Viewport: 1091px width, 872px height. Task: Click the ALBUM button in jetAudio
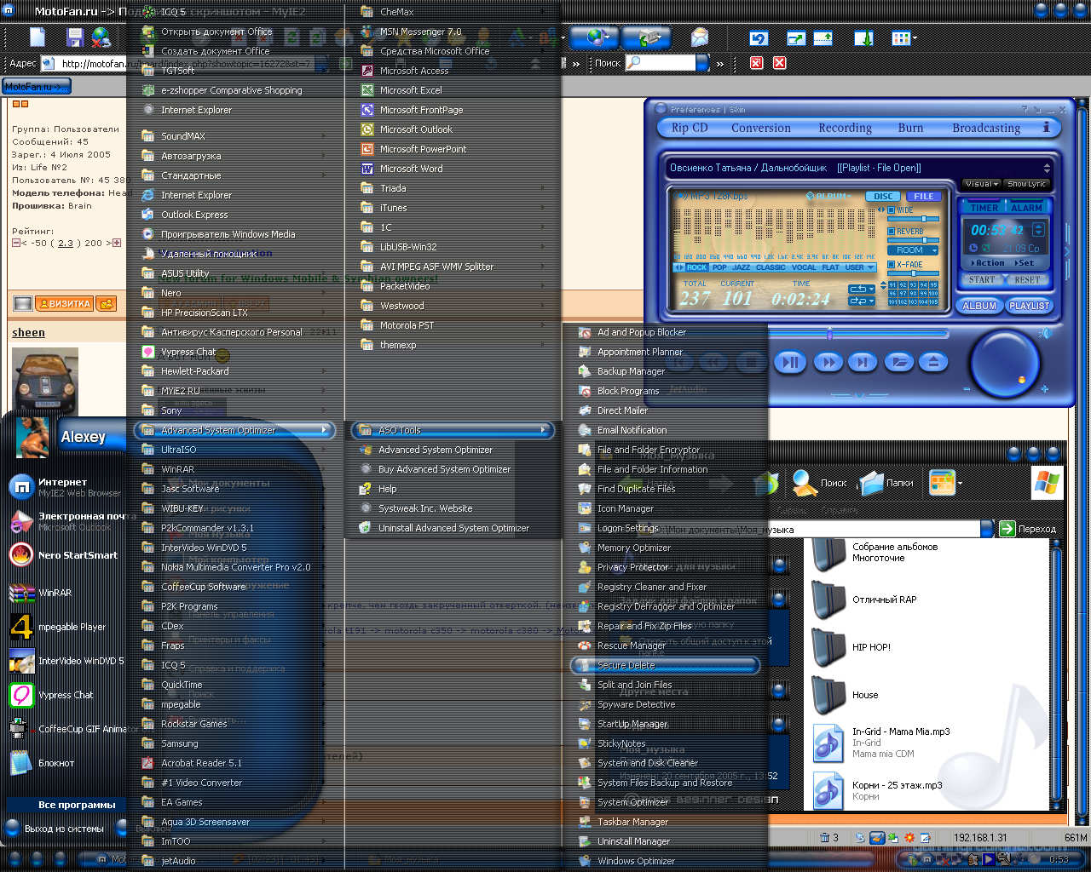(979, 306)
